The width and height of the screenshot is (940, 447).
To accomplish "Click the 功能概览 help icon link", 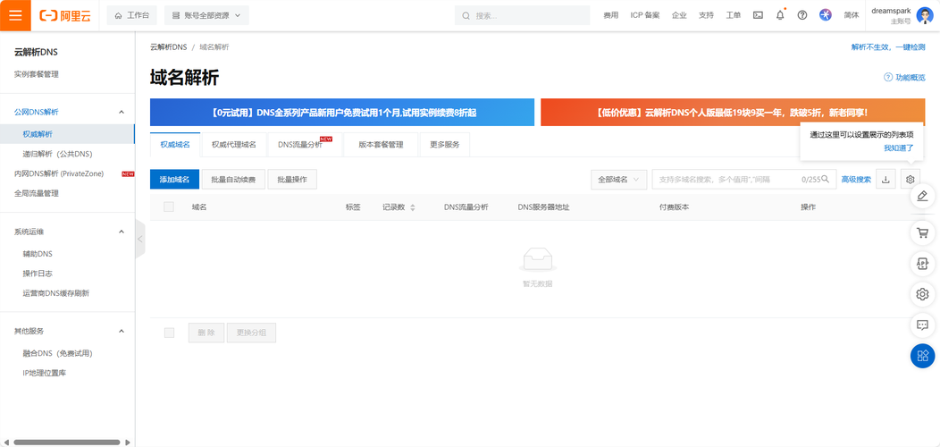I will pos(904,78).
